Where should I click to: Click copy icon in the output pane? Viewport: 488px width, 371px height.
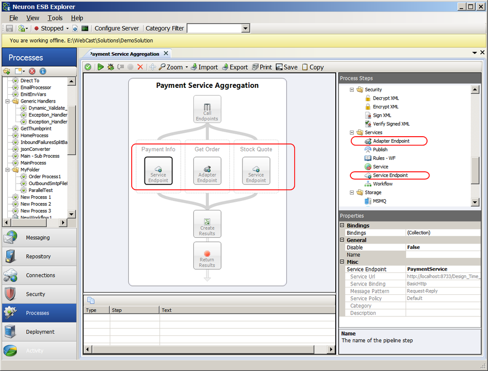(91, 300)
